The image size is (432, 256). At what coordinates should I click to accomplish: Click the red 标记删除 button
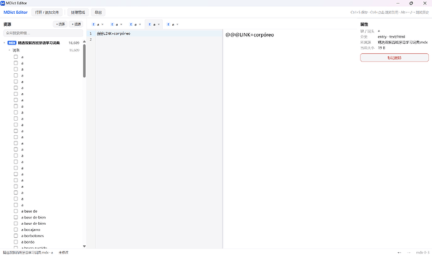[x=394, y=58]
